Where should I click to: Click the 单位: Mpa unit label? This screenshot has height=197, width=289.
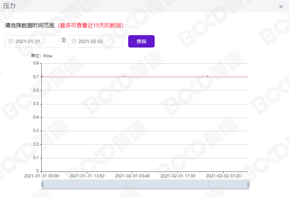tap(41, 56)
